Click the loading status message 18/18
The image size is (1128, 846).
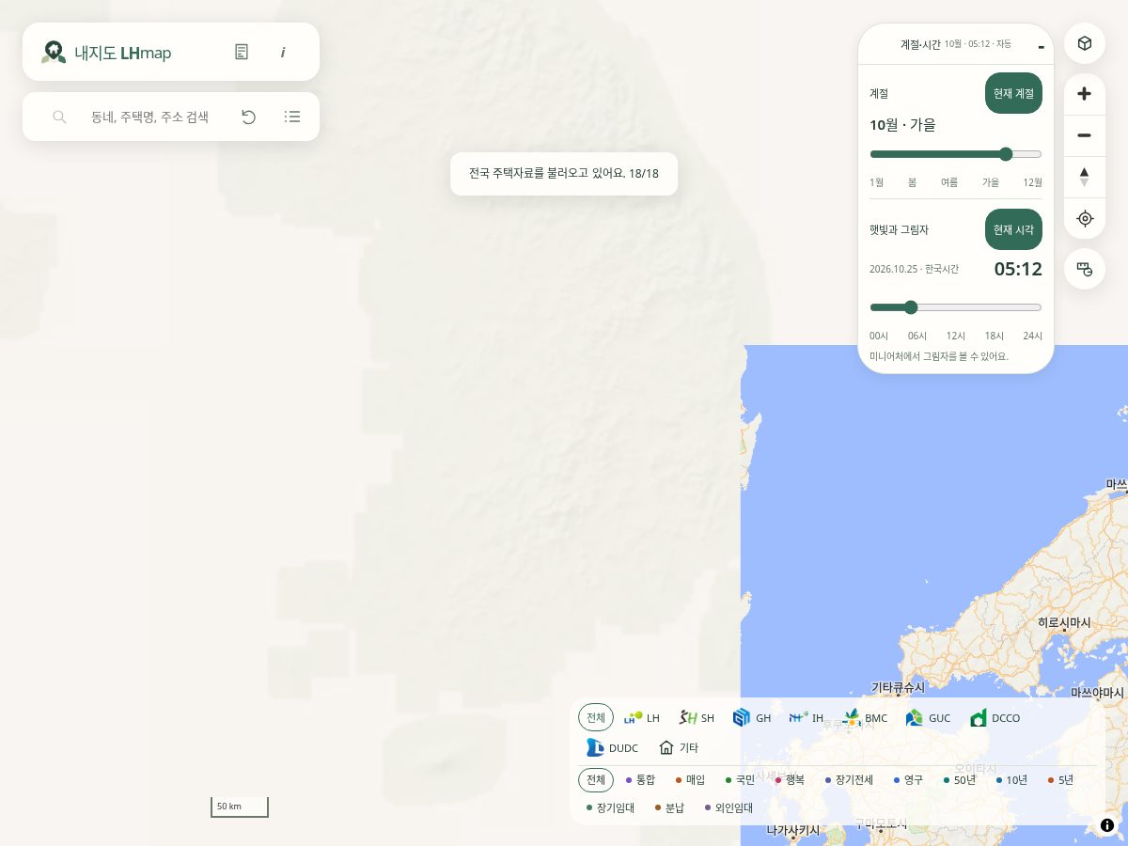564,174
